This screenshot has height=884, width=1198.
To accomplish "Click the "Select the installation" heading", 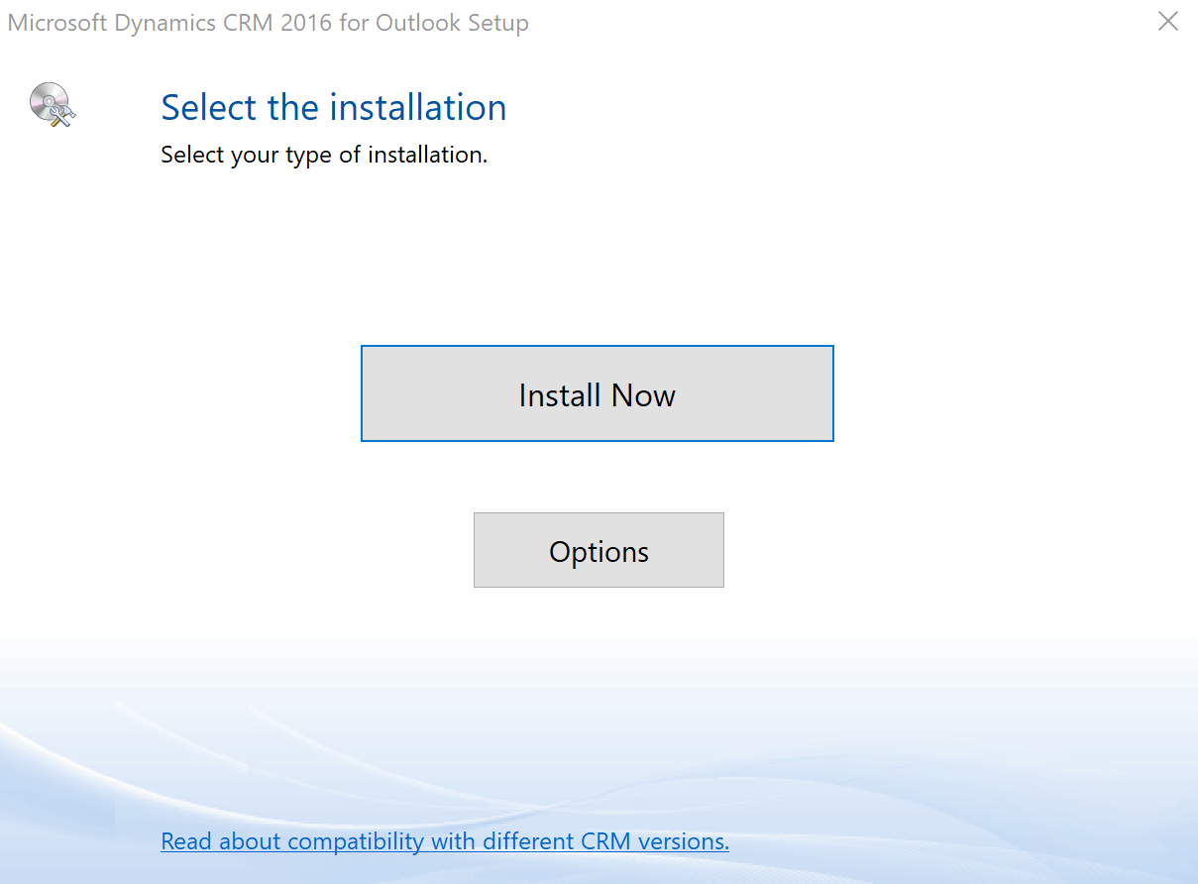I will coord(334,107).
